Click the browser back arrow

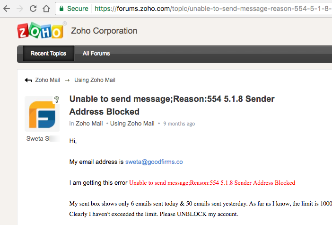7,9
